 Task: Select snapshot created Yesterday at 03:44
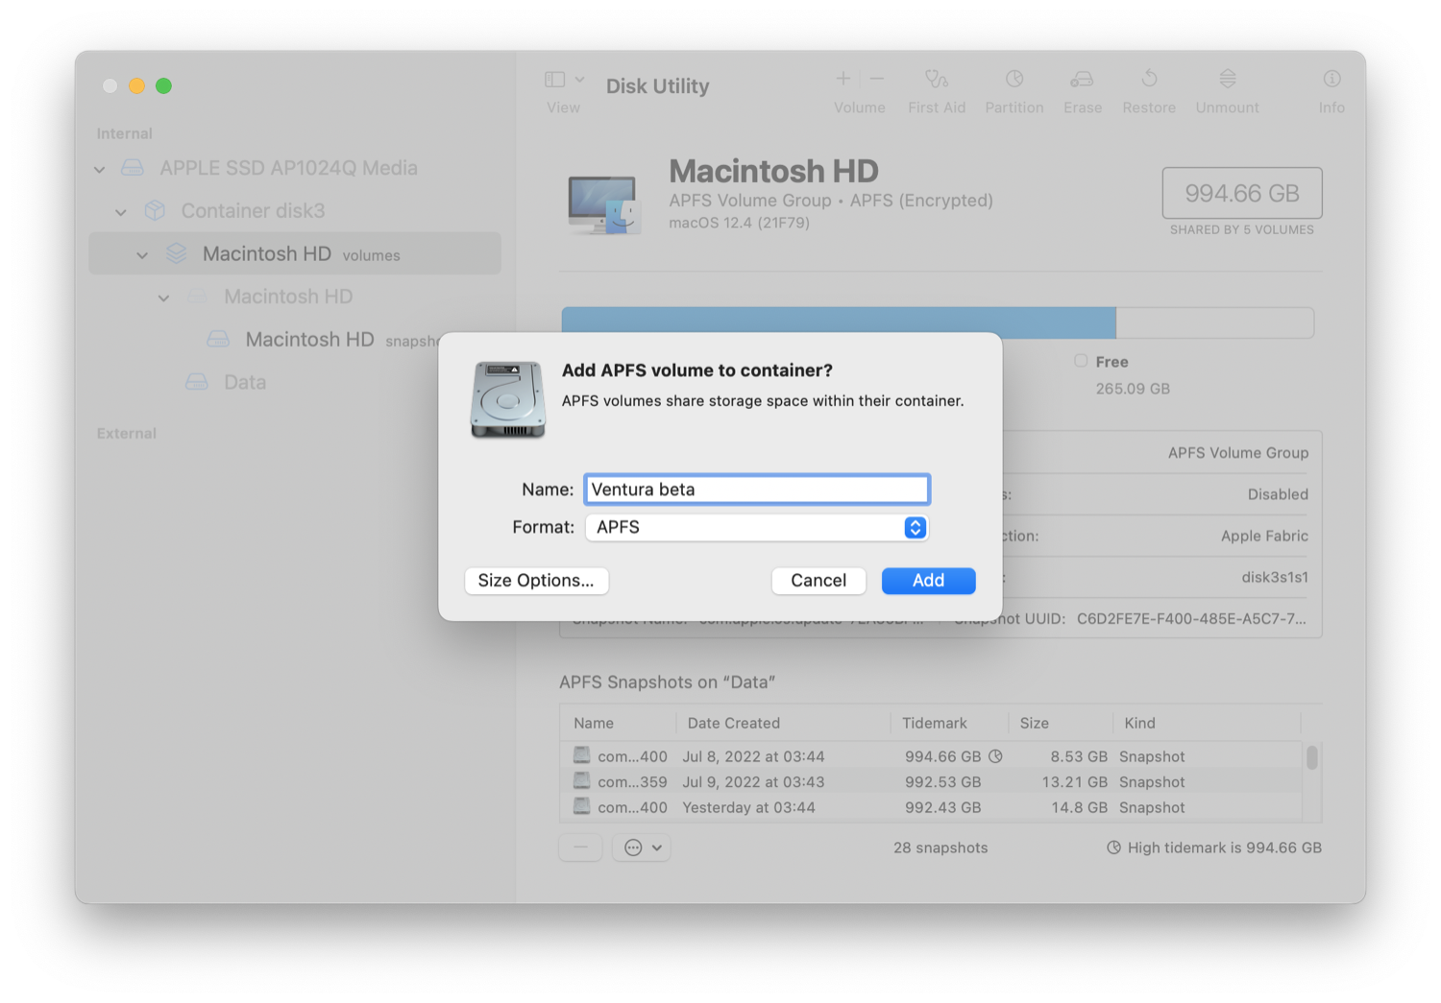[x=932, y=807]
